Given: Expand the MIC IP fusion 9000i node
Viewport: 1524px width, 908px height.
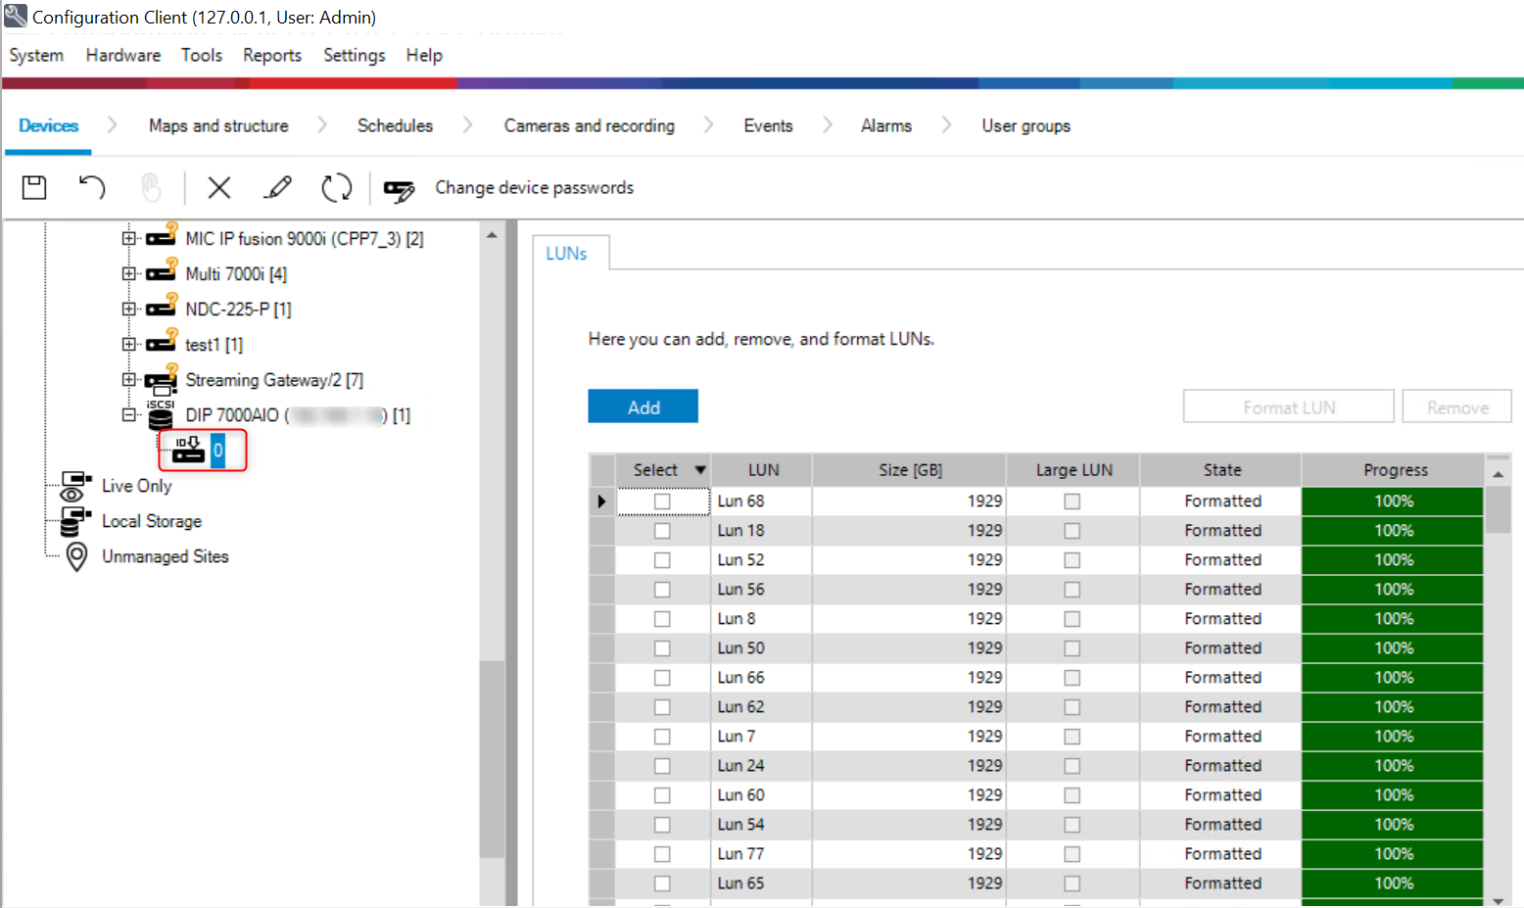Looking at the screenshot, I should pos(129,238).
